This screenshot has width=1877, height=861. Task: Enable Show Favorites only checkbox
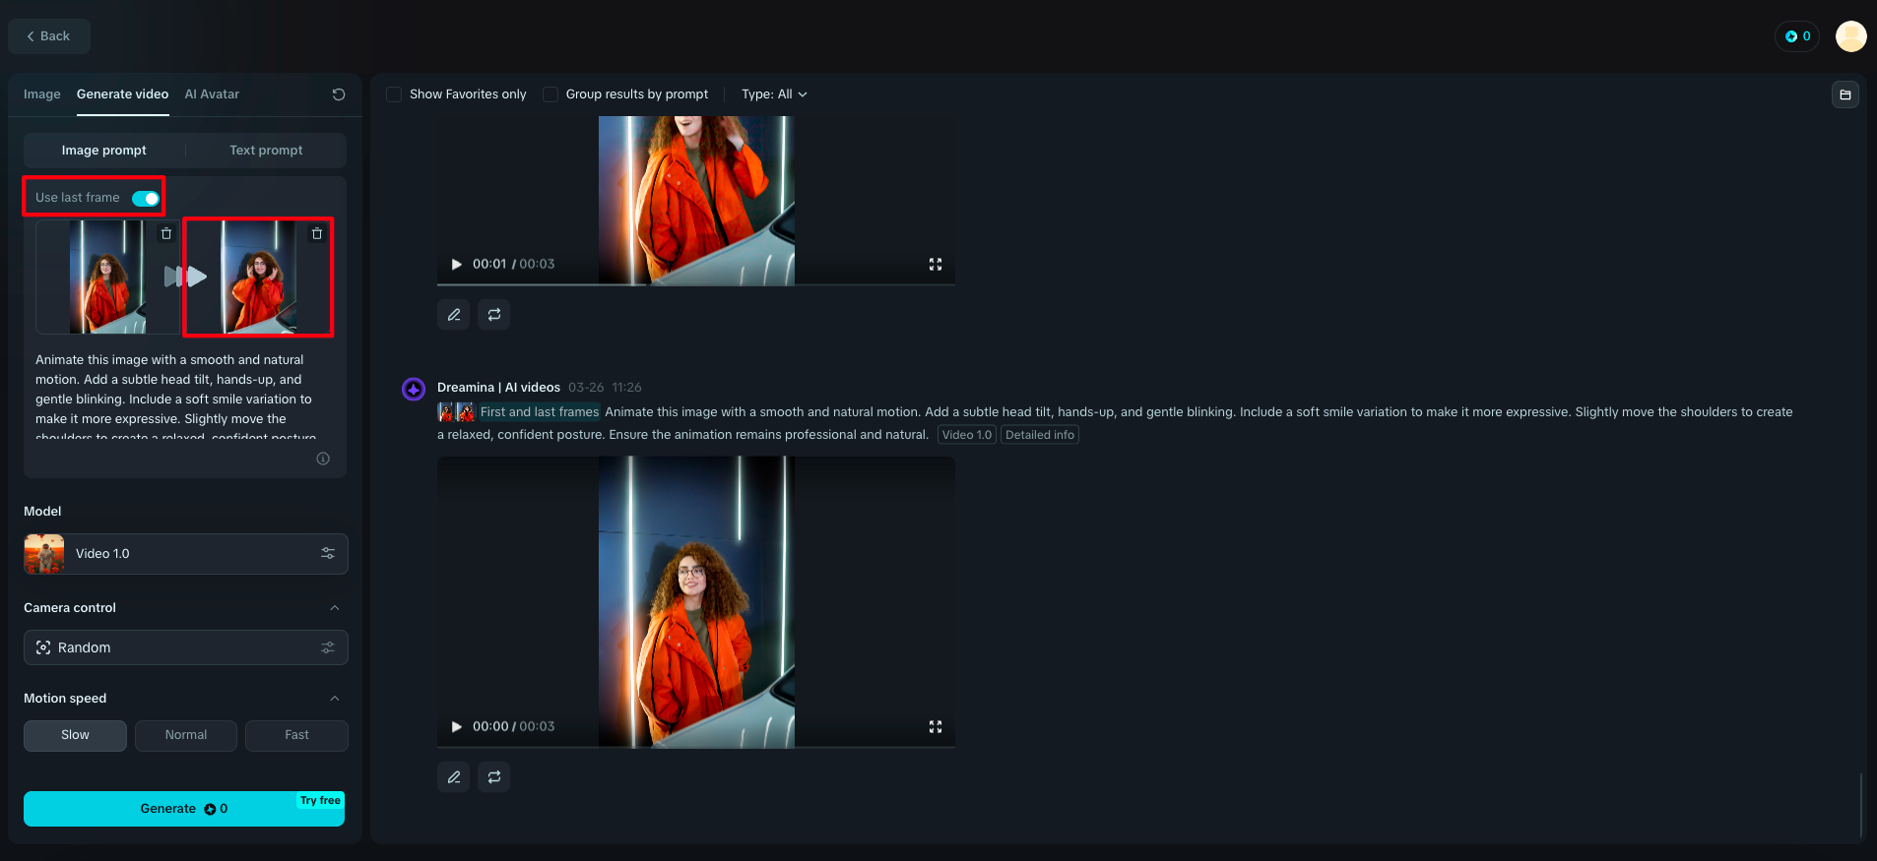coord(394,94)
